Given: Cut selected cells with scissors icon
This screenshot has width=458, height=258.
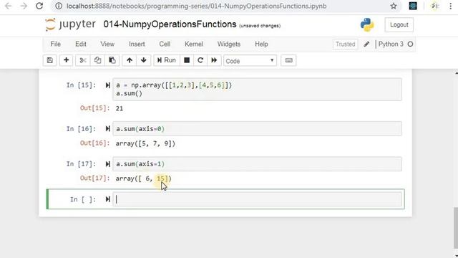Looking at the screenshot, I should [x=83, y=60].
